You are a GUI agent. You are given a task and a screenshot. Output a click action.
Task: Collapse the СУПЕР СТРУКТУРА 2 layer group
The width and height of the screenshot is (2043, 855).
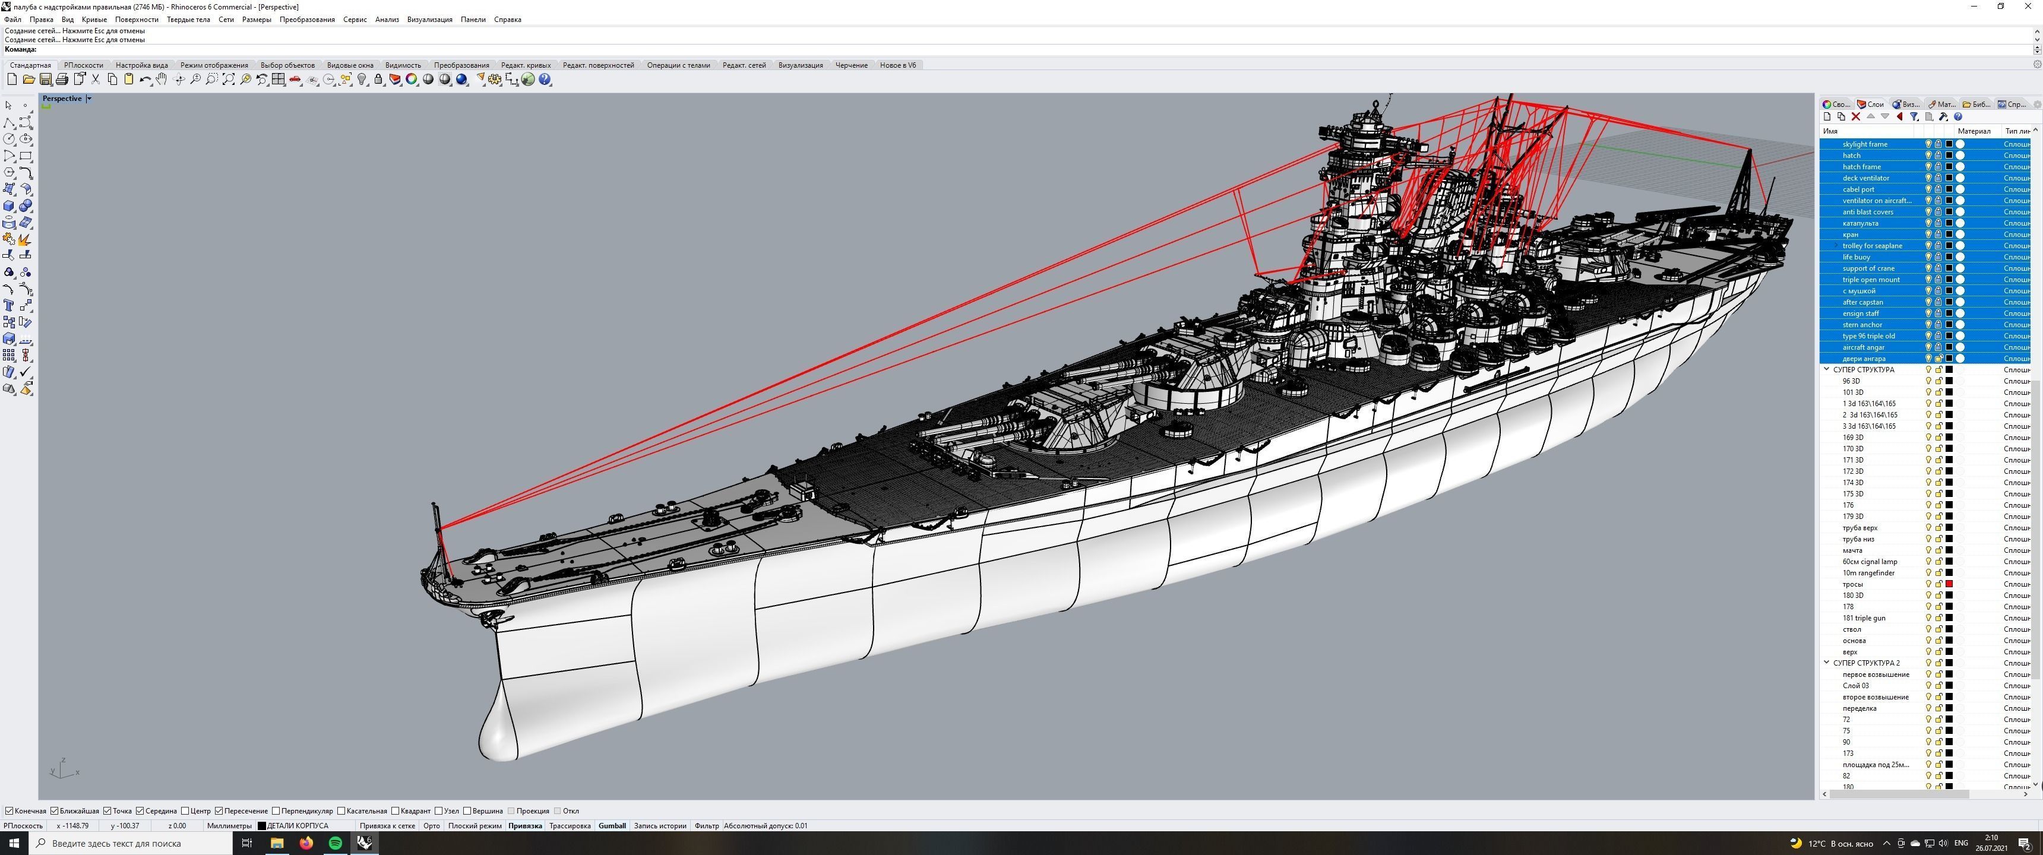(1826, 663)
